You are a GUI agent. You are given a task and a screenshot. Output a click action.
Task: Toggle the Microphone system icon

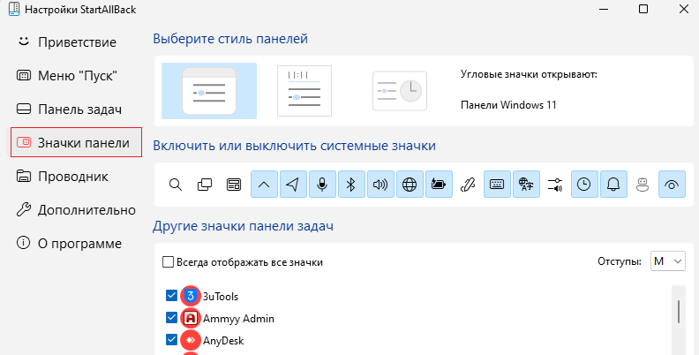(x=322, y=185)
